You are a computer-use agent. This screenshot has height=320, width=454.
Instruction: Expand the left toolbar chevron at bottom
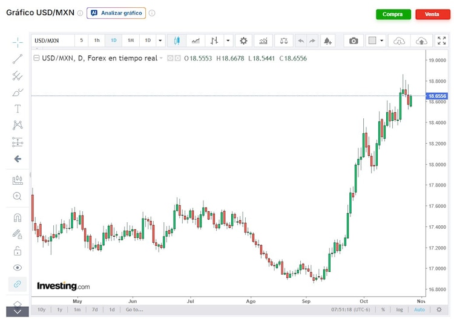click(x=18, y=312)
